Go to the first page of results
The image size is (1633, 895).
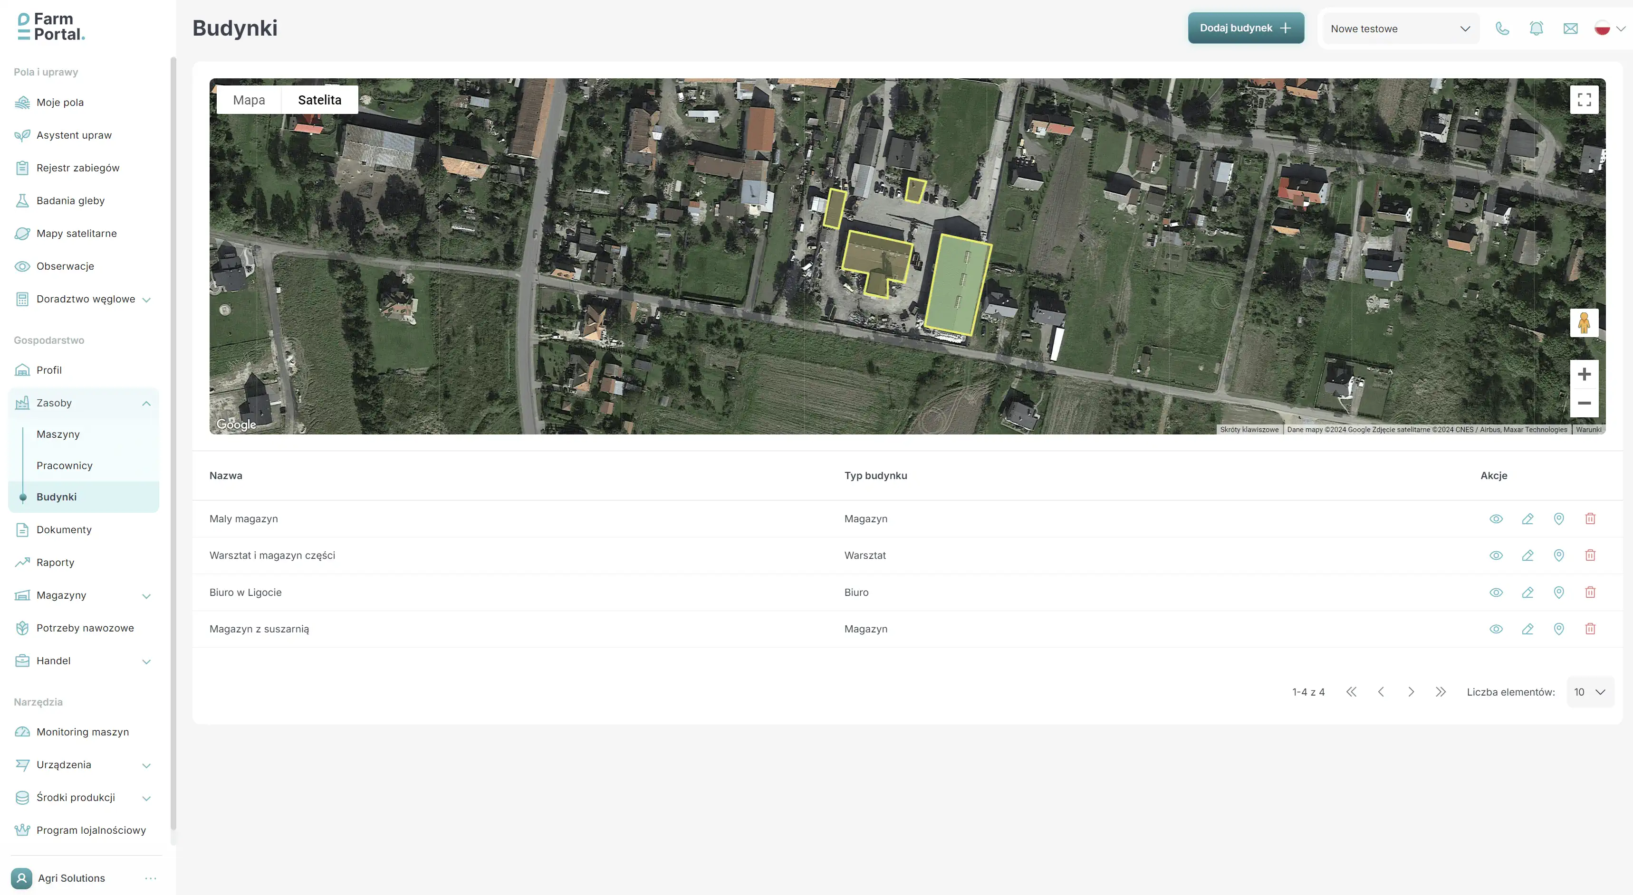tap(1351, 692)
